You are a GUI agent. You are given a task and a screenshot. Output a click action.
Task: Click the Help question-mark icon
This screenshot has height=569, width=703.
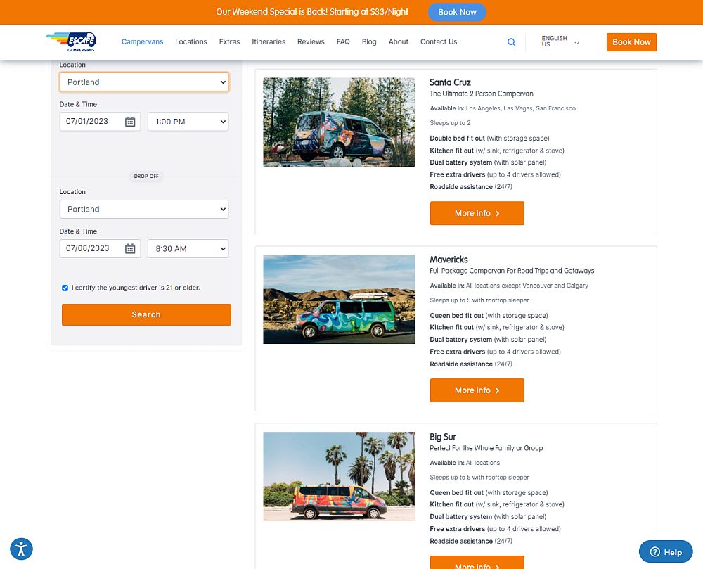654,552
